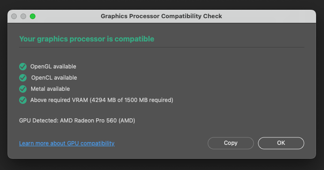Click the gray minimize button in title bar
The height and width of the screenshot is (170, 324).
pyautogui.click(x=23, y=16)
